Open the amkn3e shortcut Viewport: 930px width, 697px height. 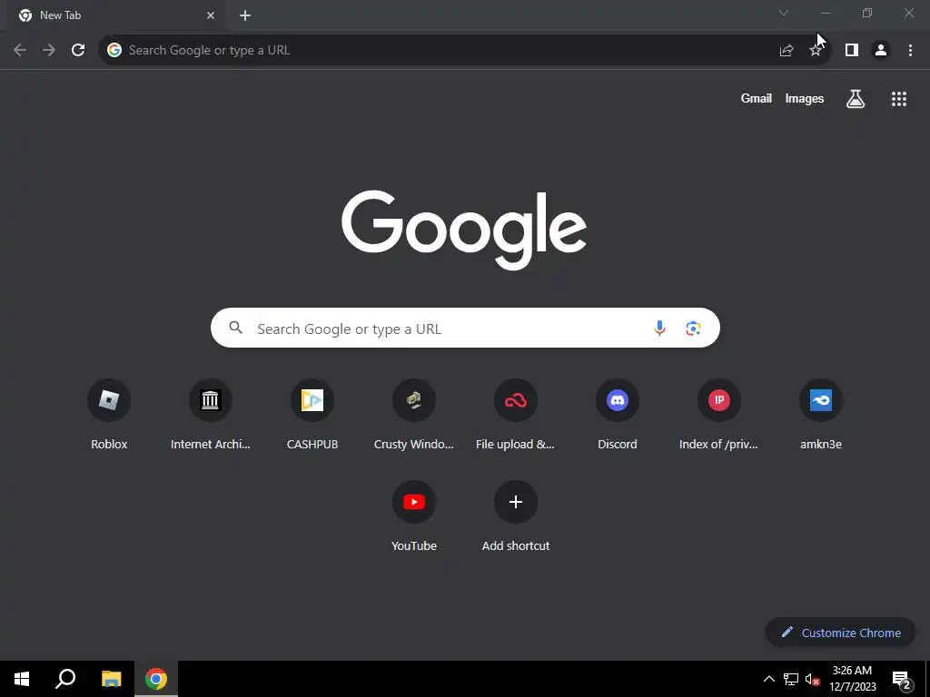coord(821,400)
